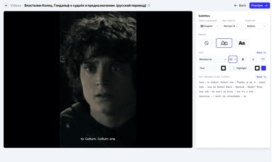
Task: Toggle italic formatting
Action: 253,59
